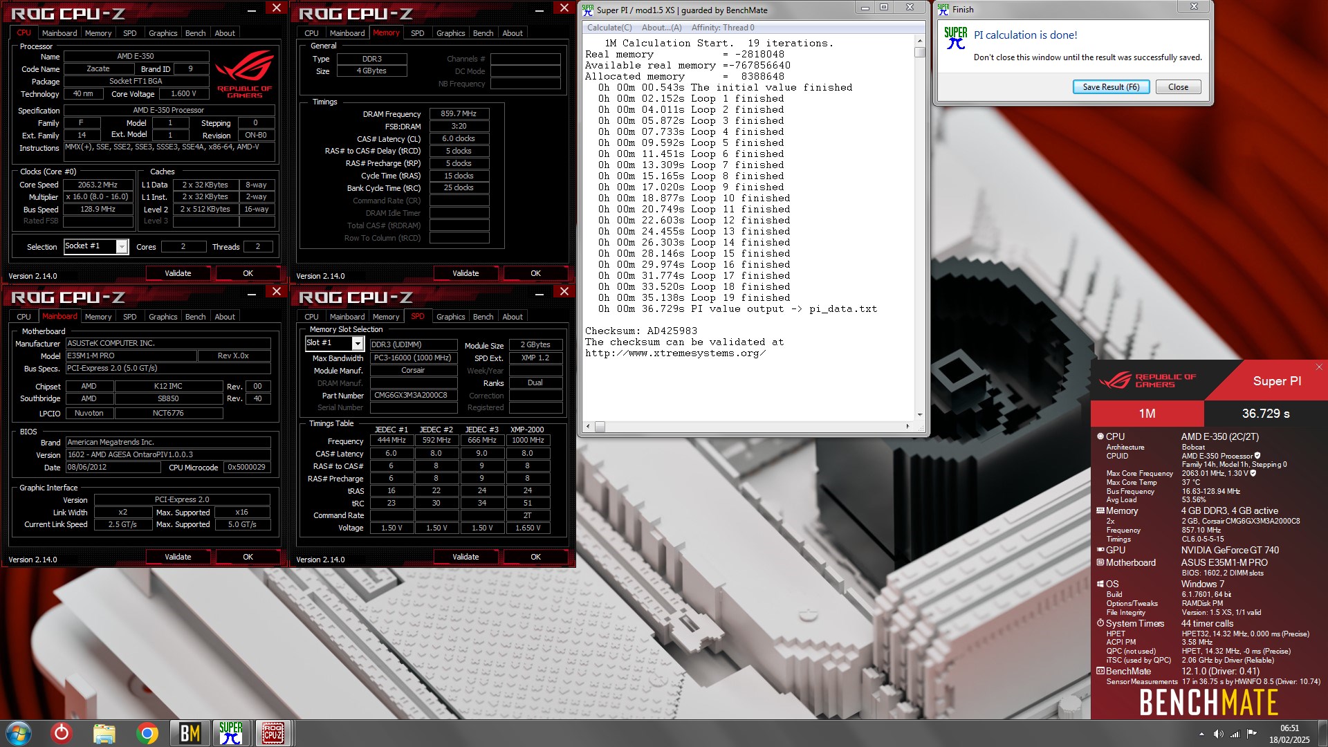1328x747 pixels.
Task: Click Save Result (F6) button
Action: (x=1111, y=87)
